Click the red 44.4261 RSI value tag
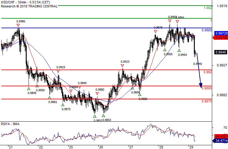This screenshot has width=228, height=149. click(x=221, y=136)
